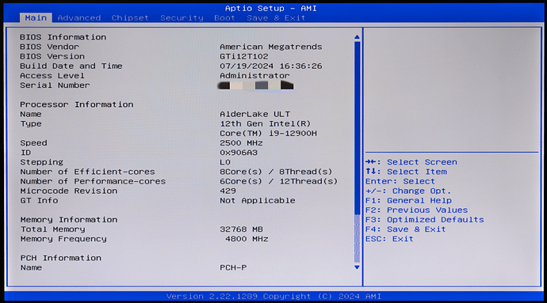The height and width of the screenshot is (303, 547).
Task: Click the 'Administrator' access value
Action: [254, 76]
